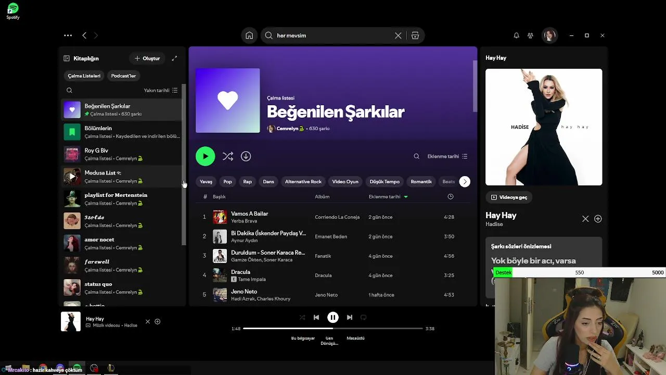Click the Oluştur create button

tap(147, 58)
